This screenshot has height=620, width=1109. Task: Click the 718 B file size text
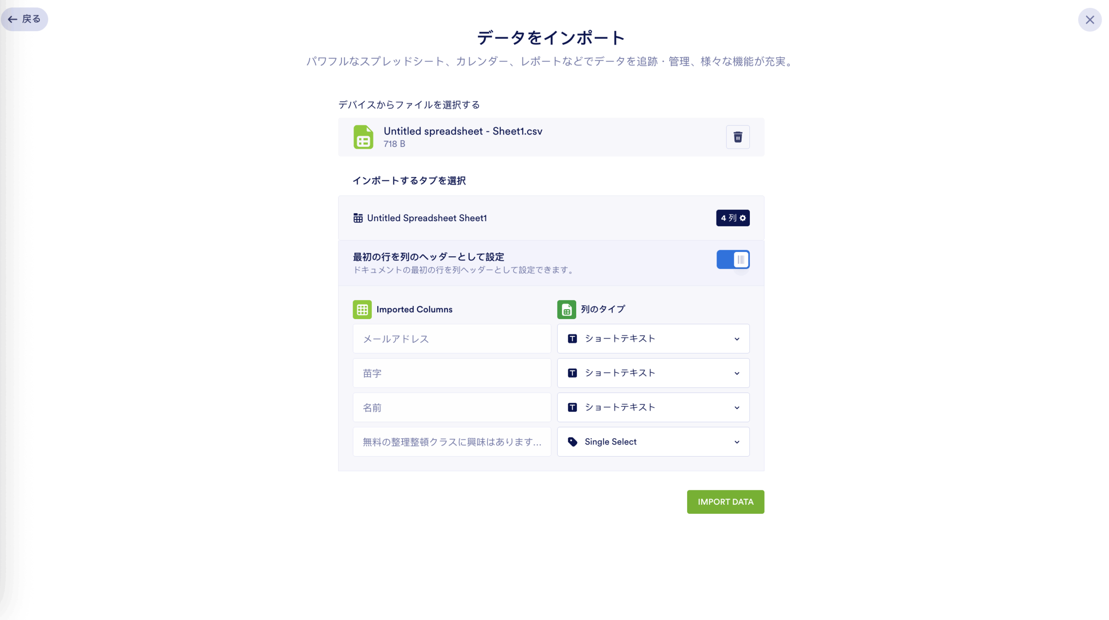394,144
